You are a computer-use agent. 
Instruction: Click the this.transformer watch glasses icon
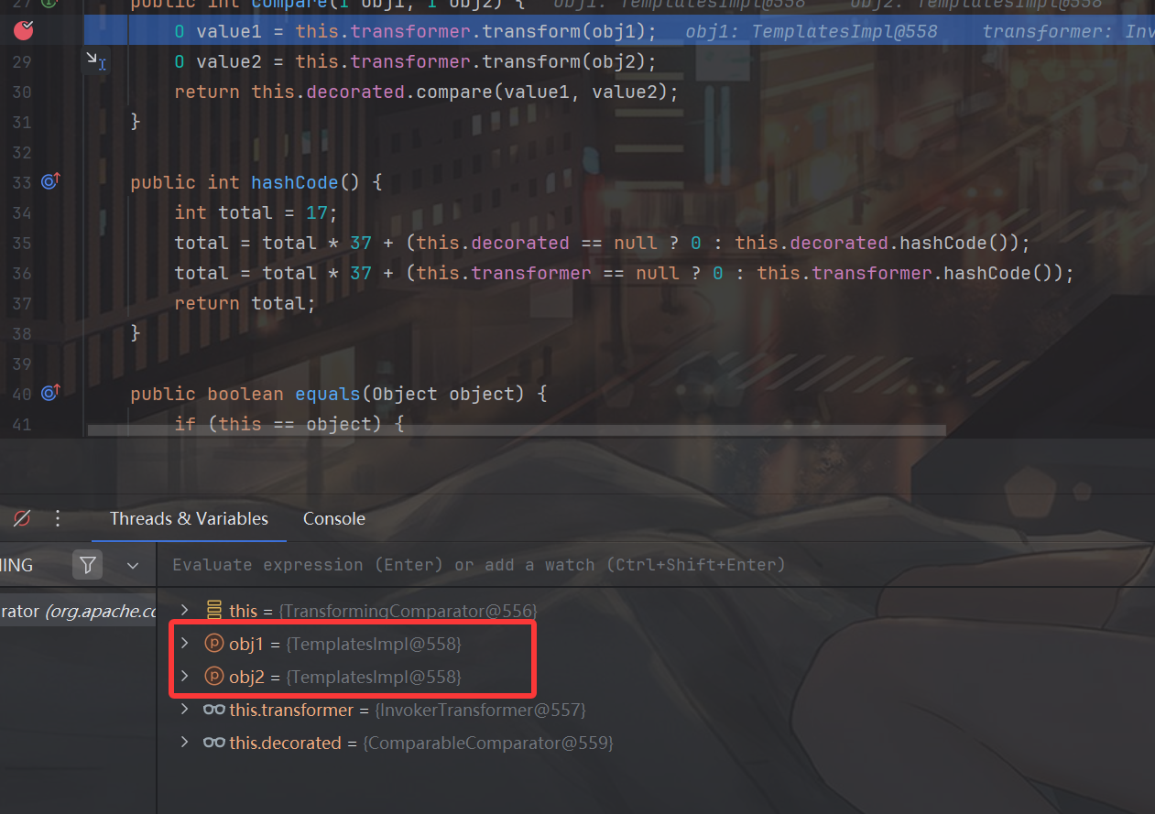214,710
